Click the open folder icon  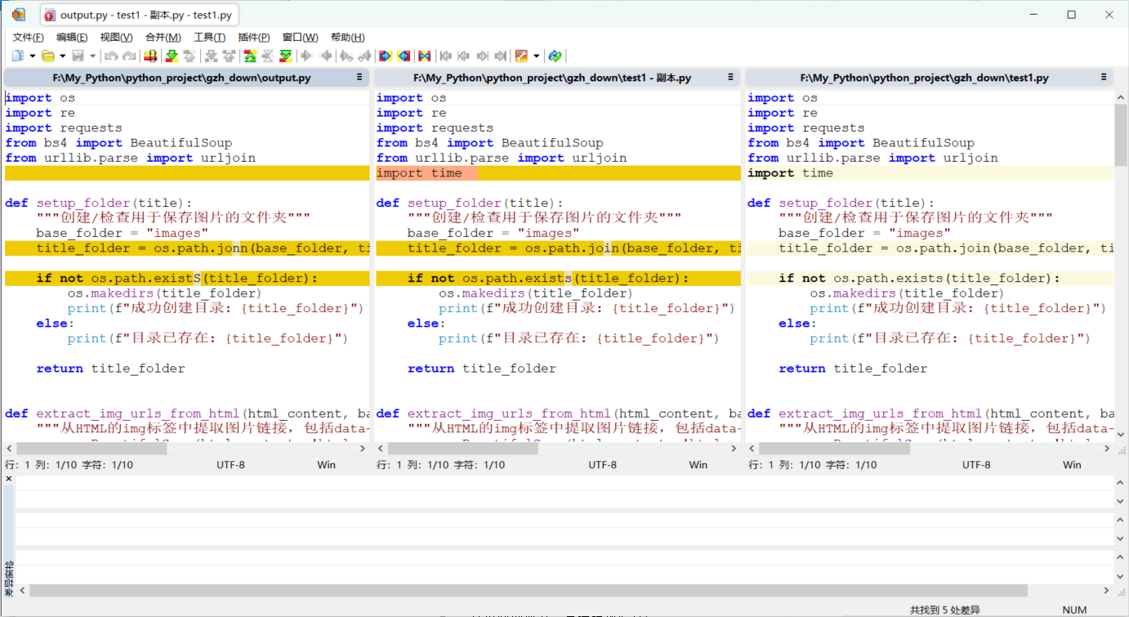tap(48, 56)
